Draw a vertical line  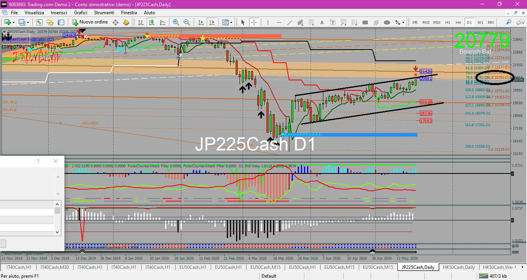(268, 22)
